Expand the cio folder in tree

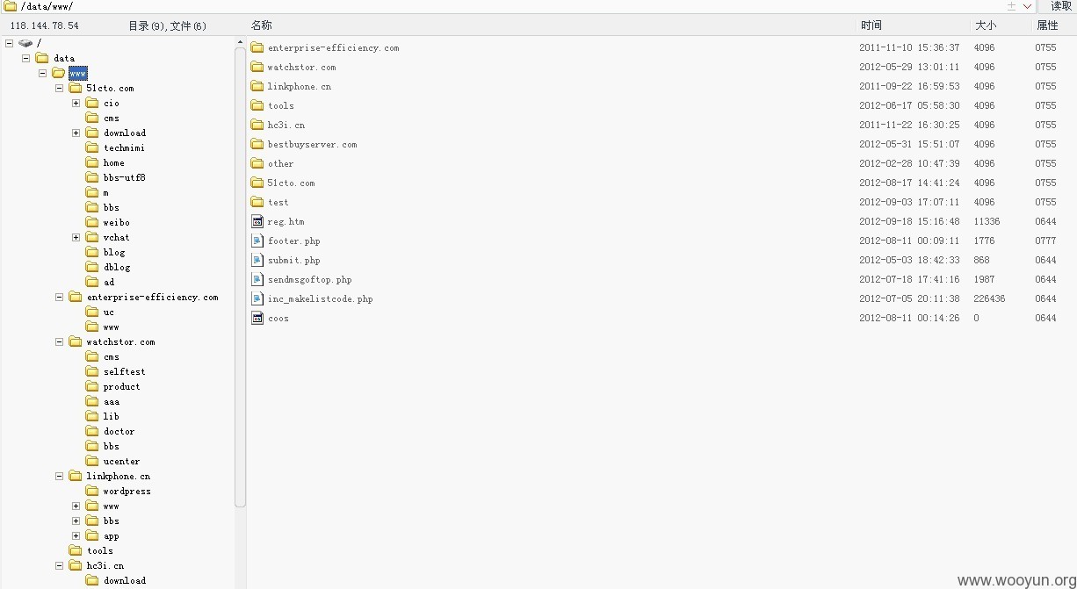(76, 103)
